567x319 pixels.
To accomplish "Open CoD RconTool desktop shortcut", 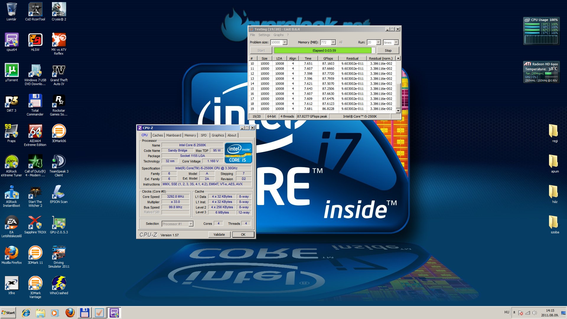I will (x=35, y=12).
